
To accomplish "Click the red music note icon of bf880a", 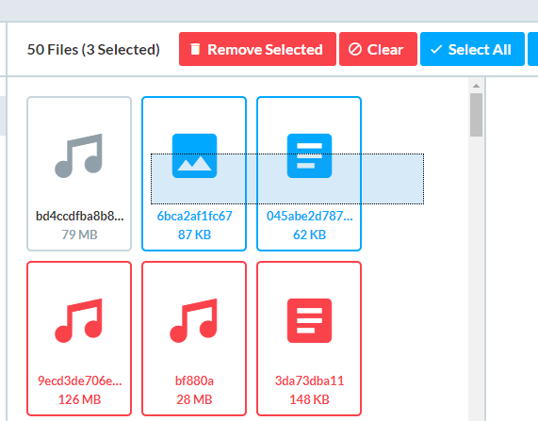I will pos(194,320).
